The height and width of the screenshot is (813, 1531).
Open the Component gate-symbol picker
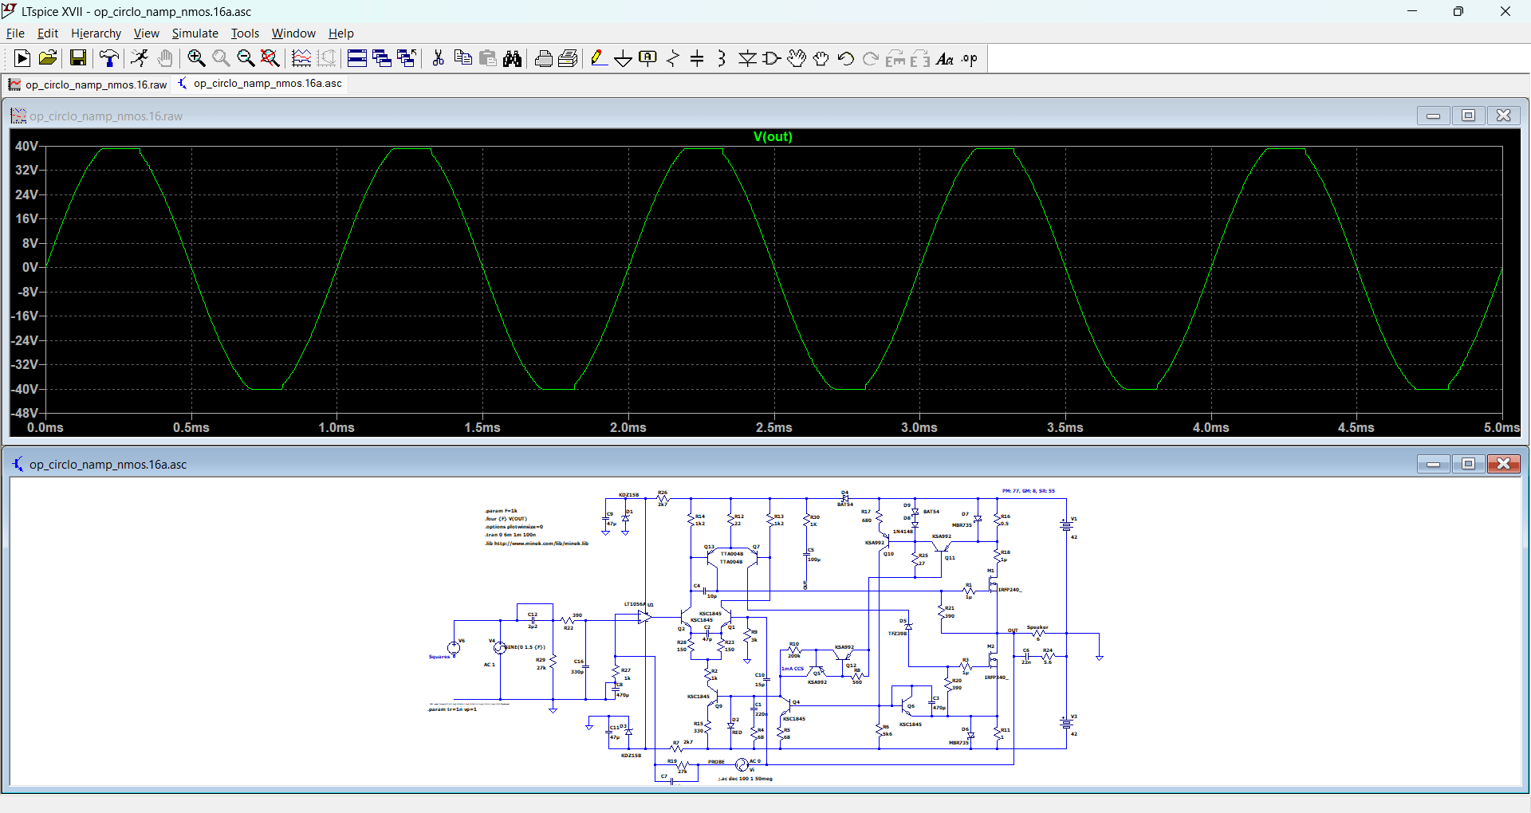(772, 58)
